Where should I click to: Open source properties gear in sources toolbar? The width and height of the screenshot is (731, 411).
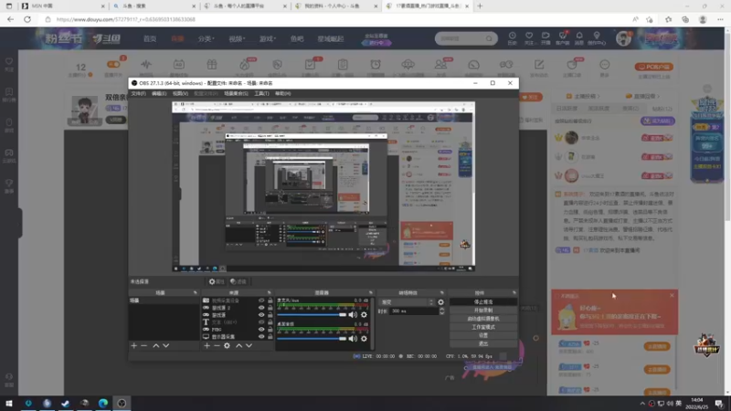(227, 346)
